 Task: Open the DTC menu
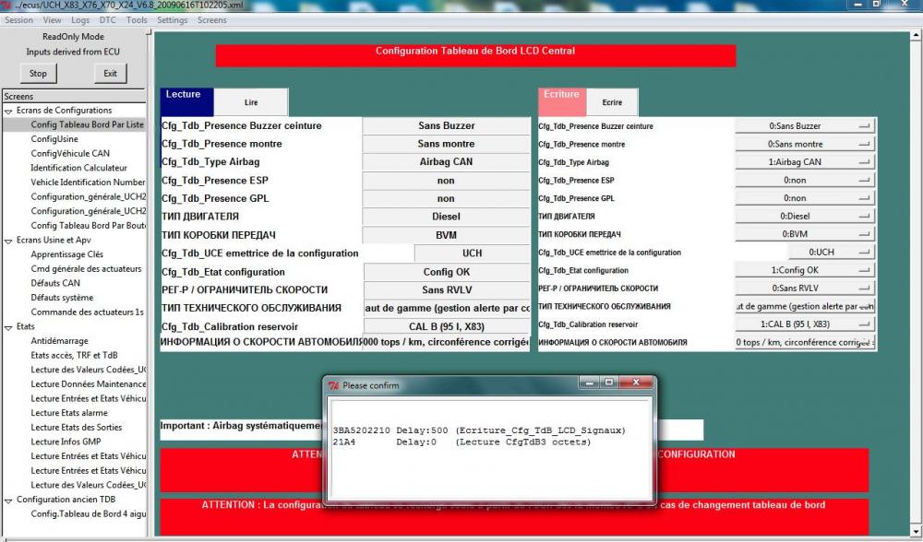click(108, 20)
